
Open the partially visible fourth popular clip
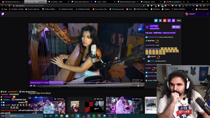151,105
